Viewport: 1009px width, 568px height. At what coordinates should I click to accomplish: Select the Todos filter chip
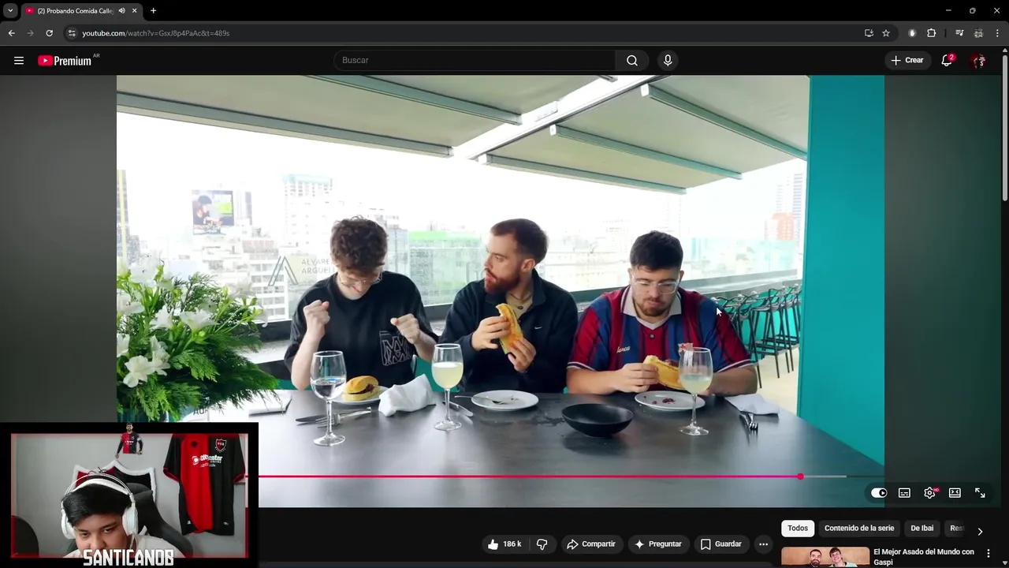(798, 529)
